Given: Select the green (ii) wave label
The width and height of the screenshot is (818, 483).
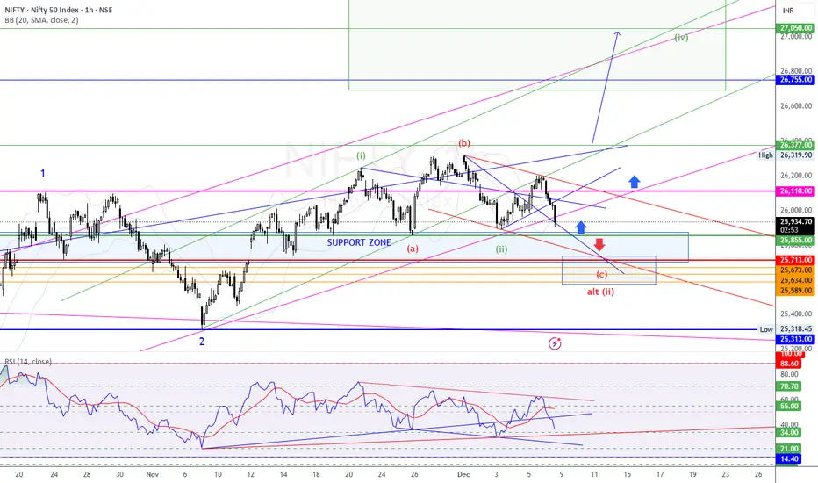Looking at the screenshot, I should point(501,249).
